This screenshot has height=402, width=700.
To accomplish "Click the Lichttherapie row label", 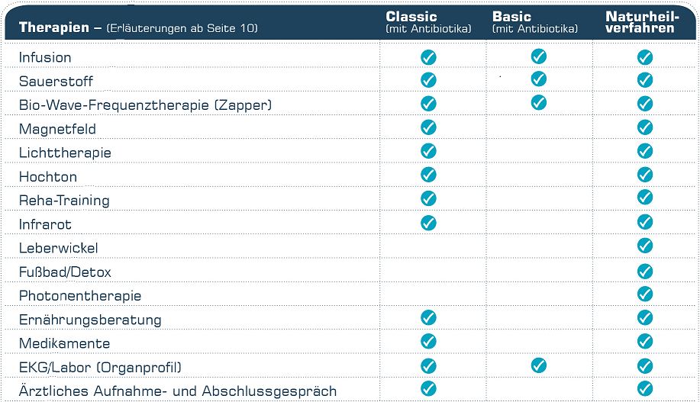I will (65, 153).
